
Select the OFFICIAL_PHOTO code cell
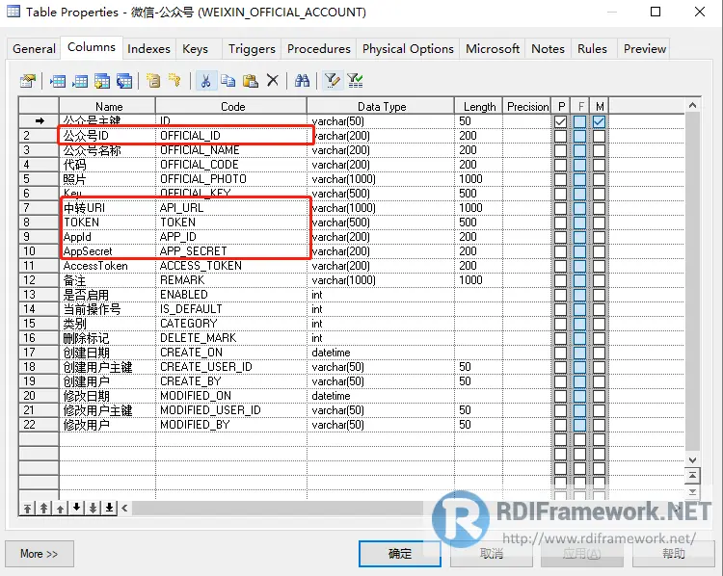point(231,179)
